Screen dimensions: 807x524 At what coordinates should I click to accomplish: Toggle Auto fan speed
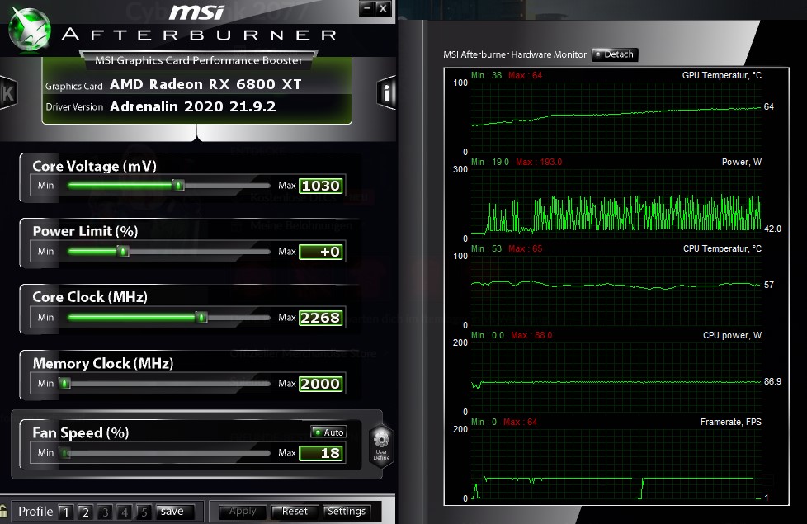tap(328, 432)
